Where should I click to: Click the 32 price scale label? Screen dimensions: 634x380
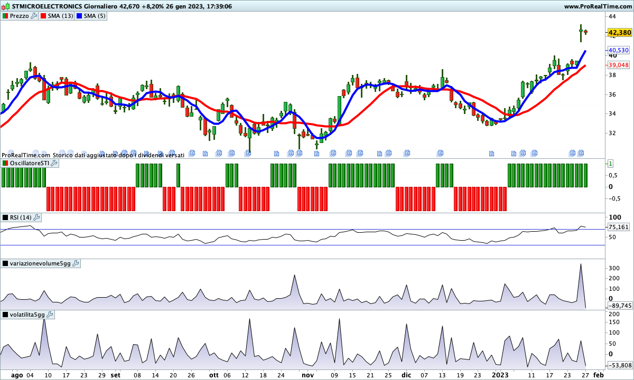coord(612,133)
